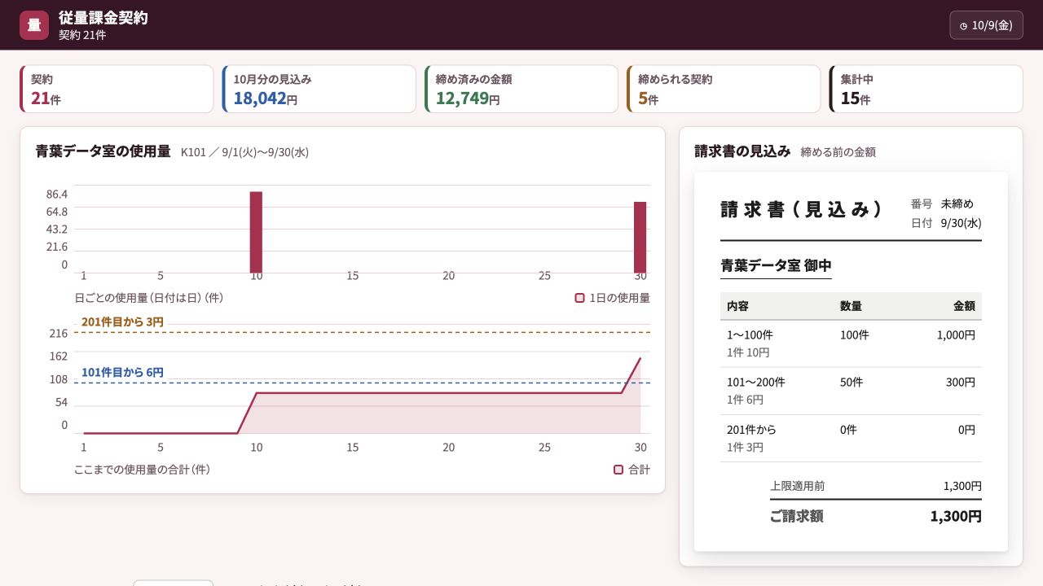The image size is (1043, 586).
Task: Select the K101 period subtitle text
Action: (x=244, y=152)
